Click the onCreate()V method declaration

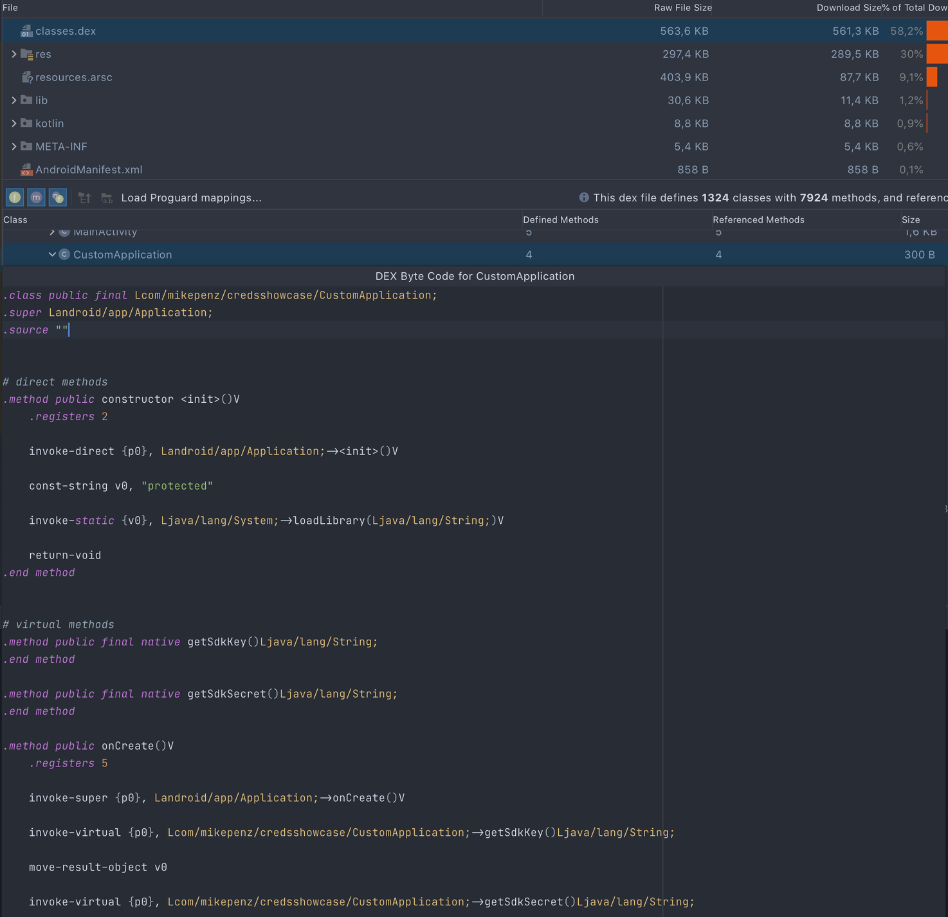(x=88, y=746)
